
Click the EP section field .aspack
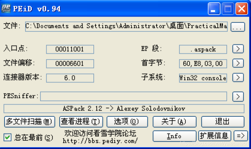click(x=203, y=49)
